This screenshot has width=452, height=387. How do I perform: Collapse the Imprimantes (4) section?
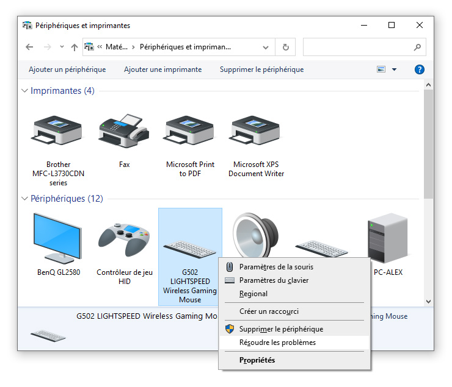25,91
